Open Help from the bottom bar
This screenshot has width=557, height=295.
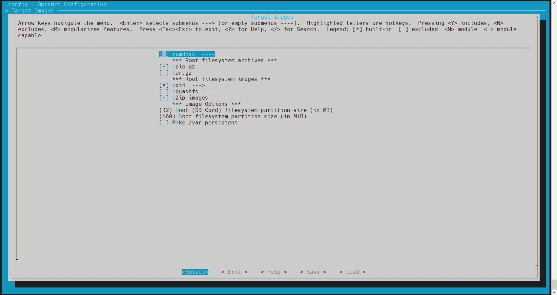coord(274,272)
